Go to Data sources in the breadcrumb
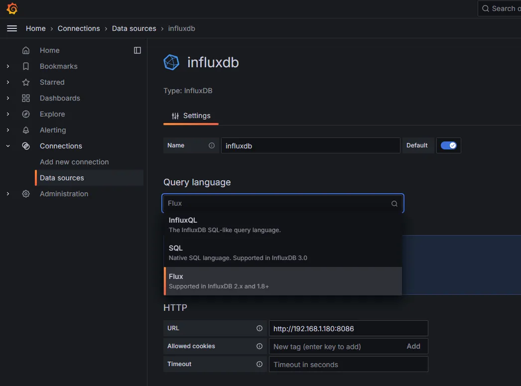 pyautogui.click(x=134, y=28)
